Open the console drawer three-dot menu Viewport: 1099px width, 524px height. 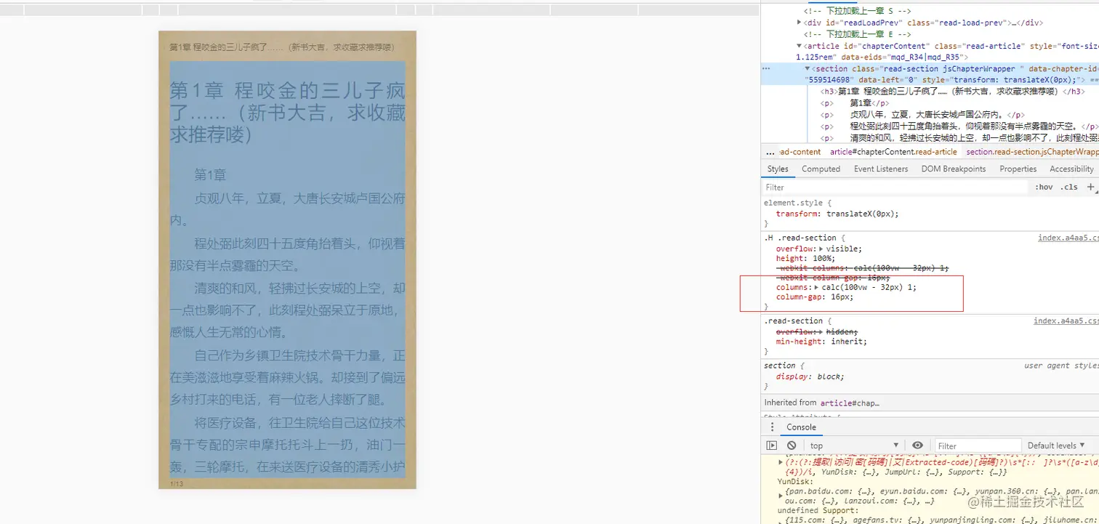[x=772, y=427]
